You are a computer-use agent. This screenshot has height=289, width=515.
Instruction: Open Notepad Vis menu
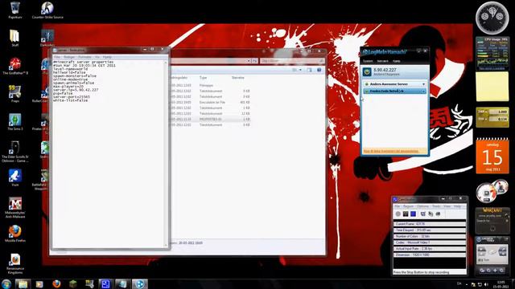[x=97, y=57]
